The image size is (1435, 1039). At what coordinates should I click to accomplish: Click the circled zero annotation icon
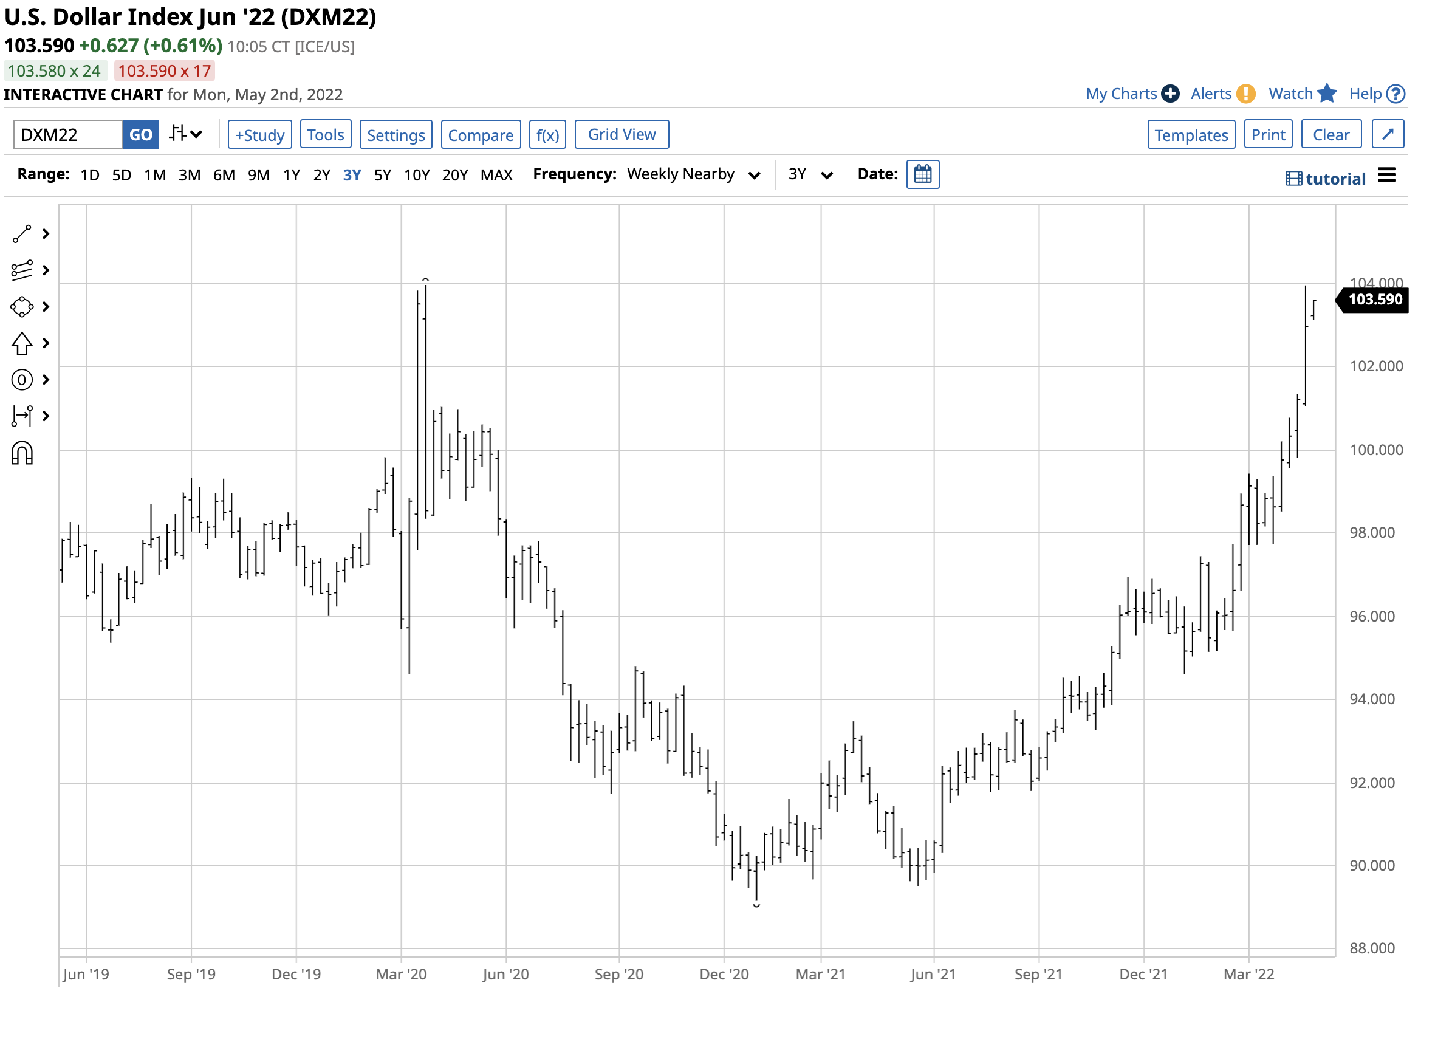[21, 381]
